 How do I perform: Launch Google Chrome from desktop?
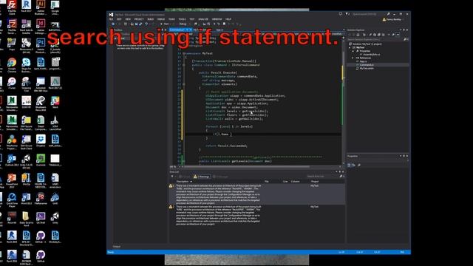coord(12,65)
